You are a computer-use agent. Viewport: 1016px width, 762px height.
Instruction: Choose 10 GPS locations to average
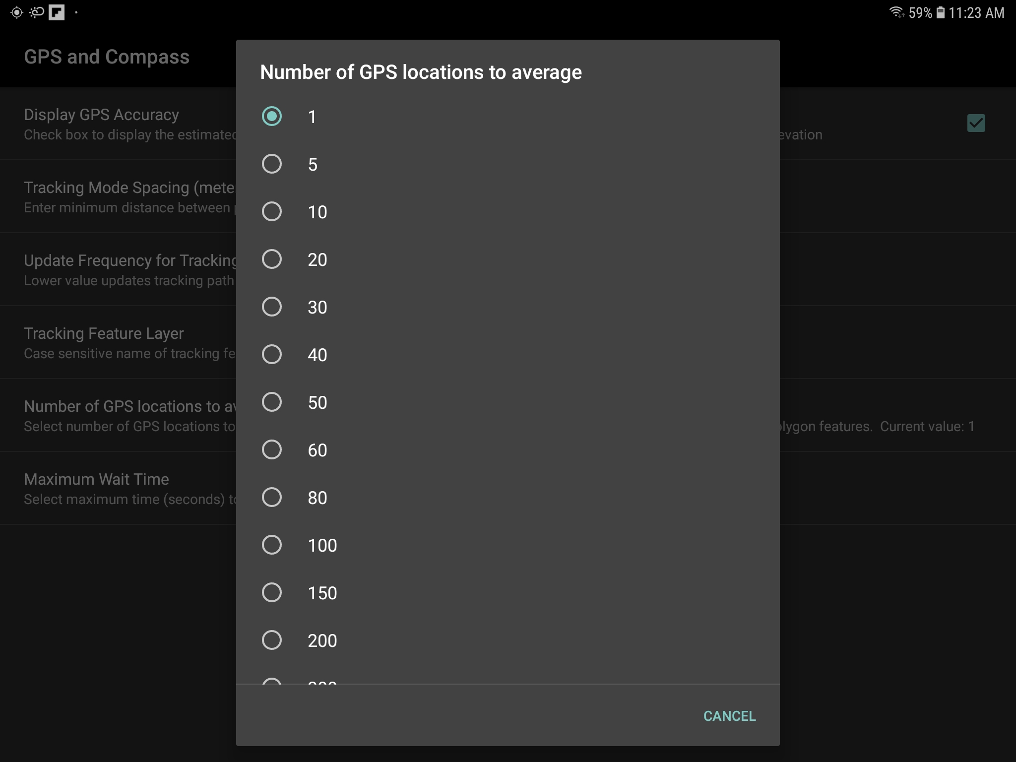point(272,212)
